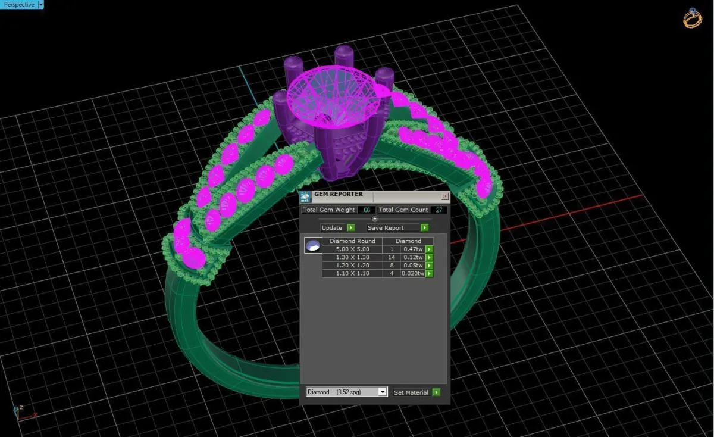Image resolution: width=714 pixels, height=437 pixels.
Task: Click green arrow for 0.12tw row
Action: (x=430, y=257)
